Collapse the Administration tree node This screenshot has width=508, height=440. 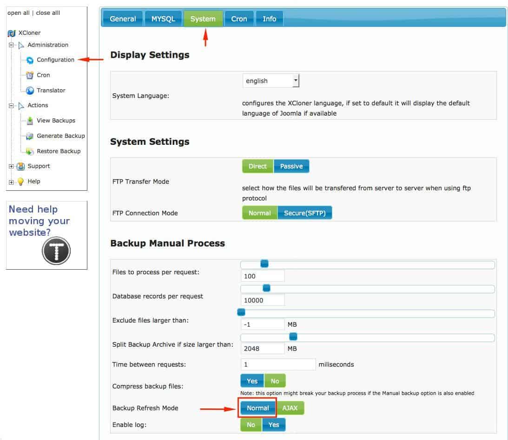click(11, 45)
